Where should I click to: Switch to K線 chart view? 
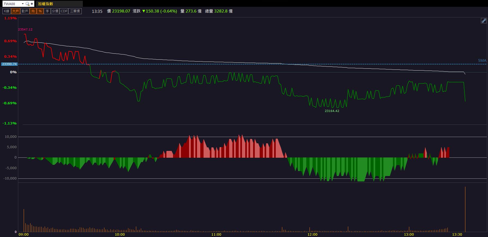pyautogui.click(x=7, y=11)
